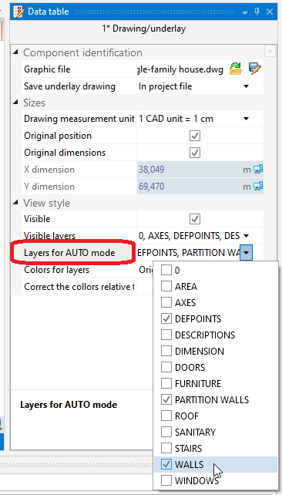282x495 pixels.
Task: Pin the Data table panel
Action: (x=257, y=12)
